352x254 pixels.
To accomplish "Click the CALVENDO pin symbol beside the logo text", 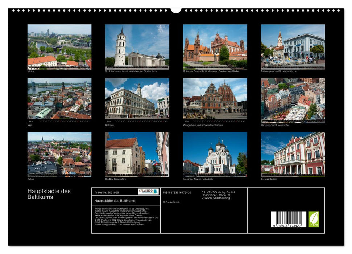I will click(x=156, y=192).
